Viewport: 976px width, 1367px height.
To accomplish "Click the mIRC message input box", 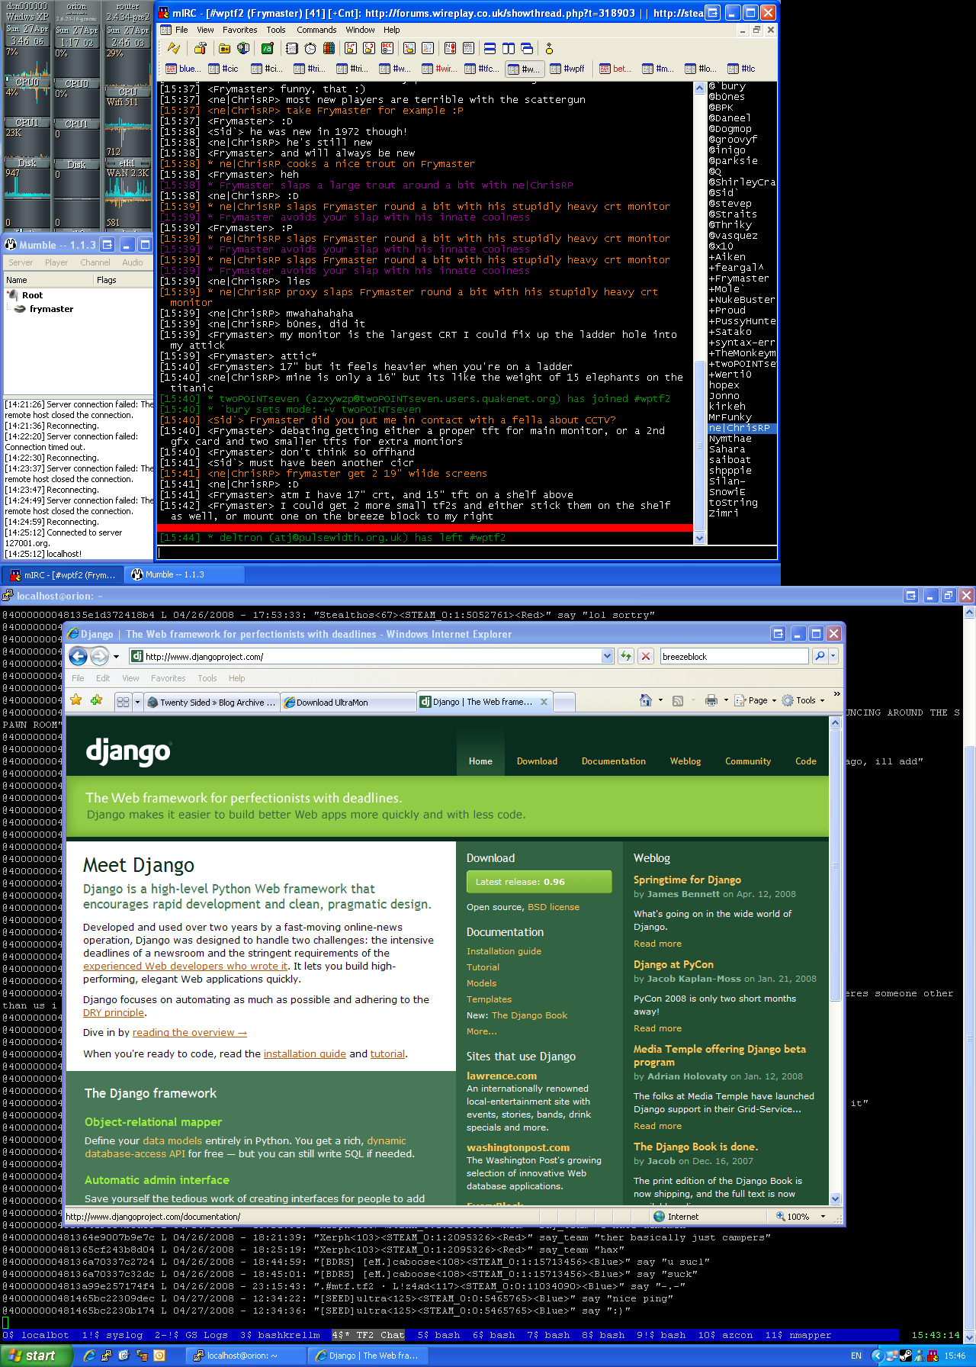I will click(467, 553).
